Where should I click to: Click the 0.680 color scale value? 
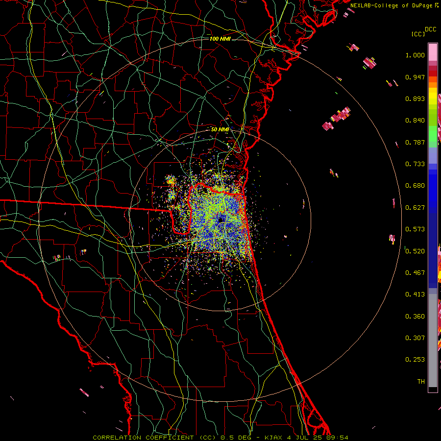pos(415,186)
